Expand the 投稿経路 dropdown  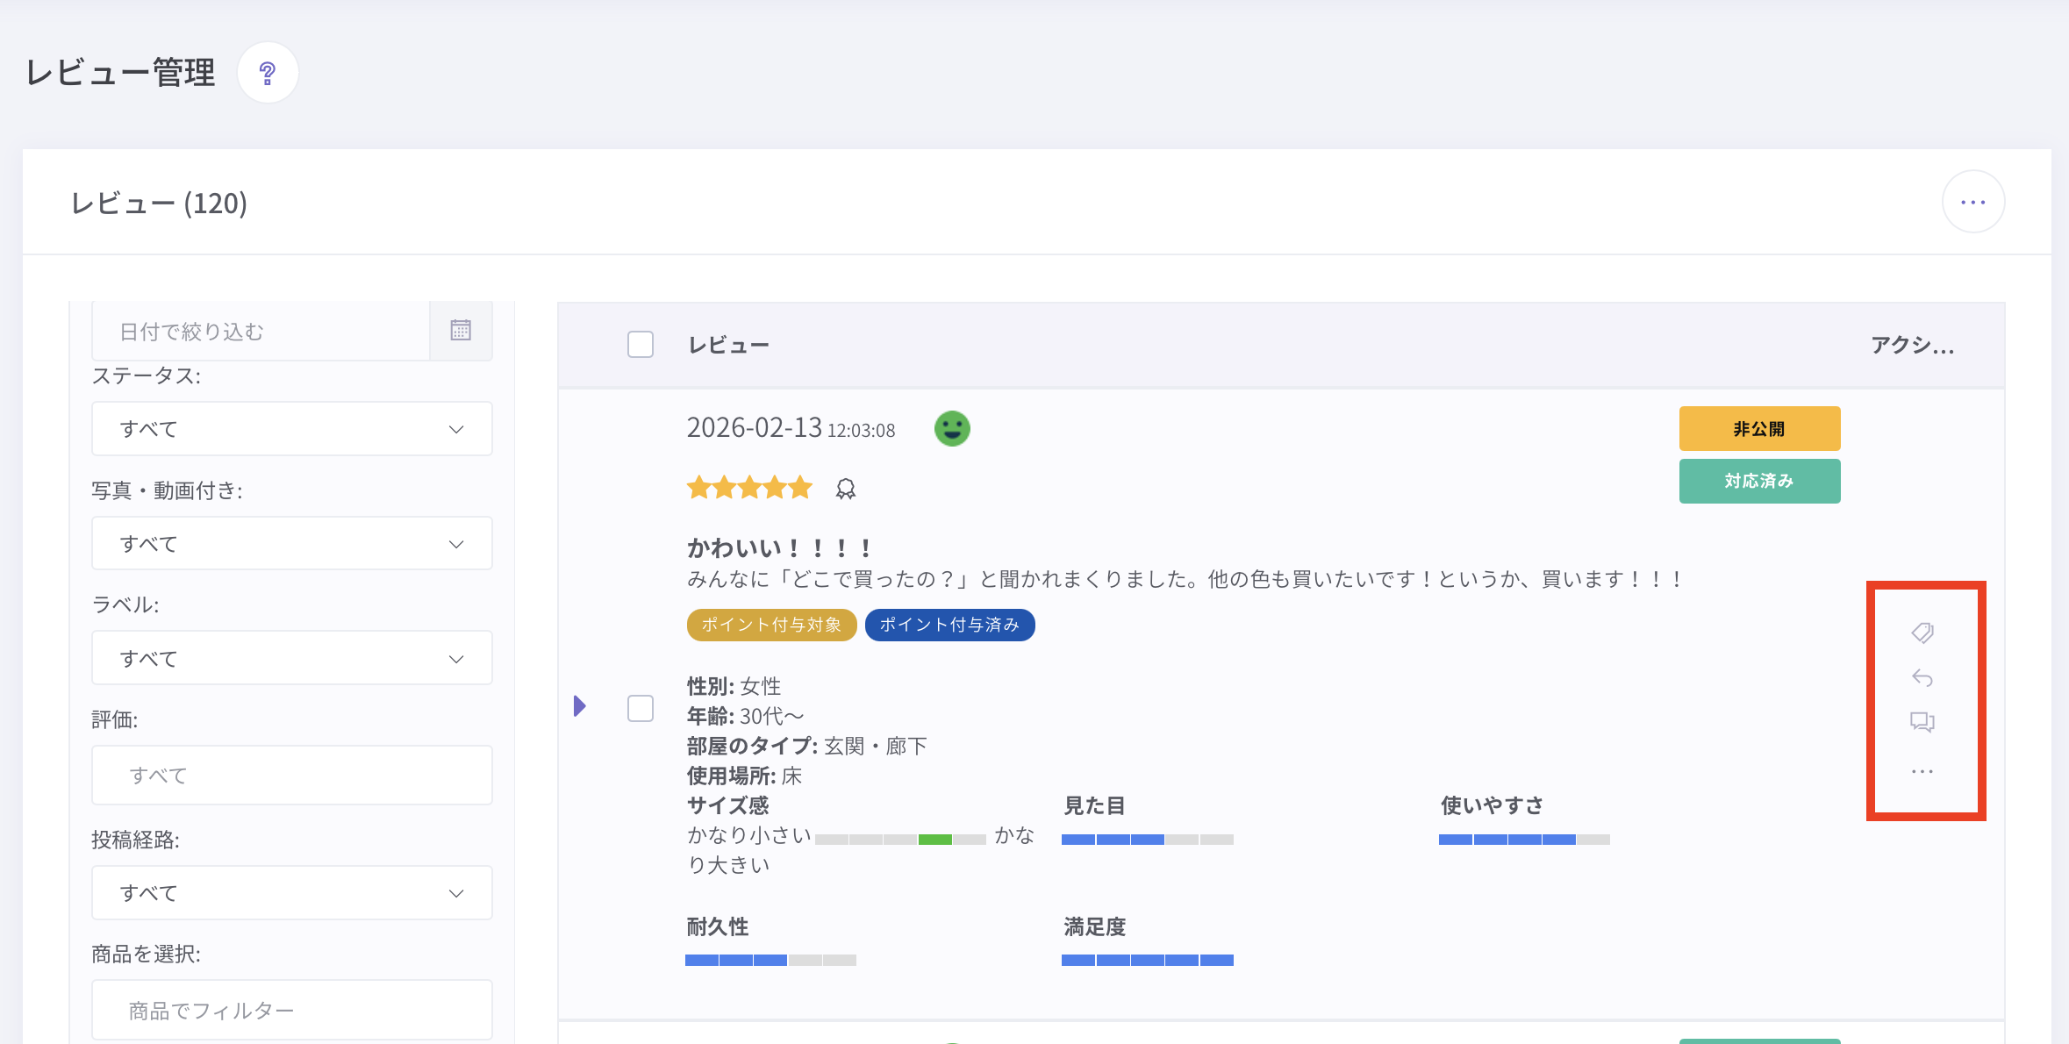pos(291,893)
